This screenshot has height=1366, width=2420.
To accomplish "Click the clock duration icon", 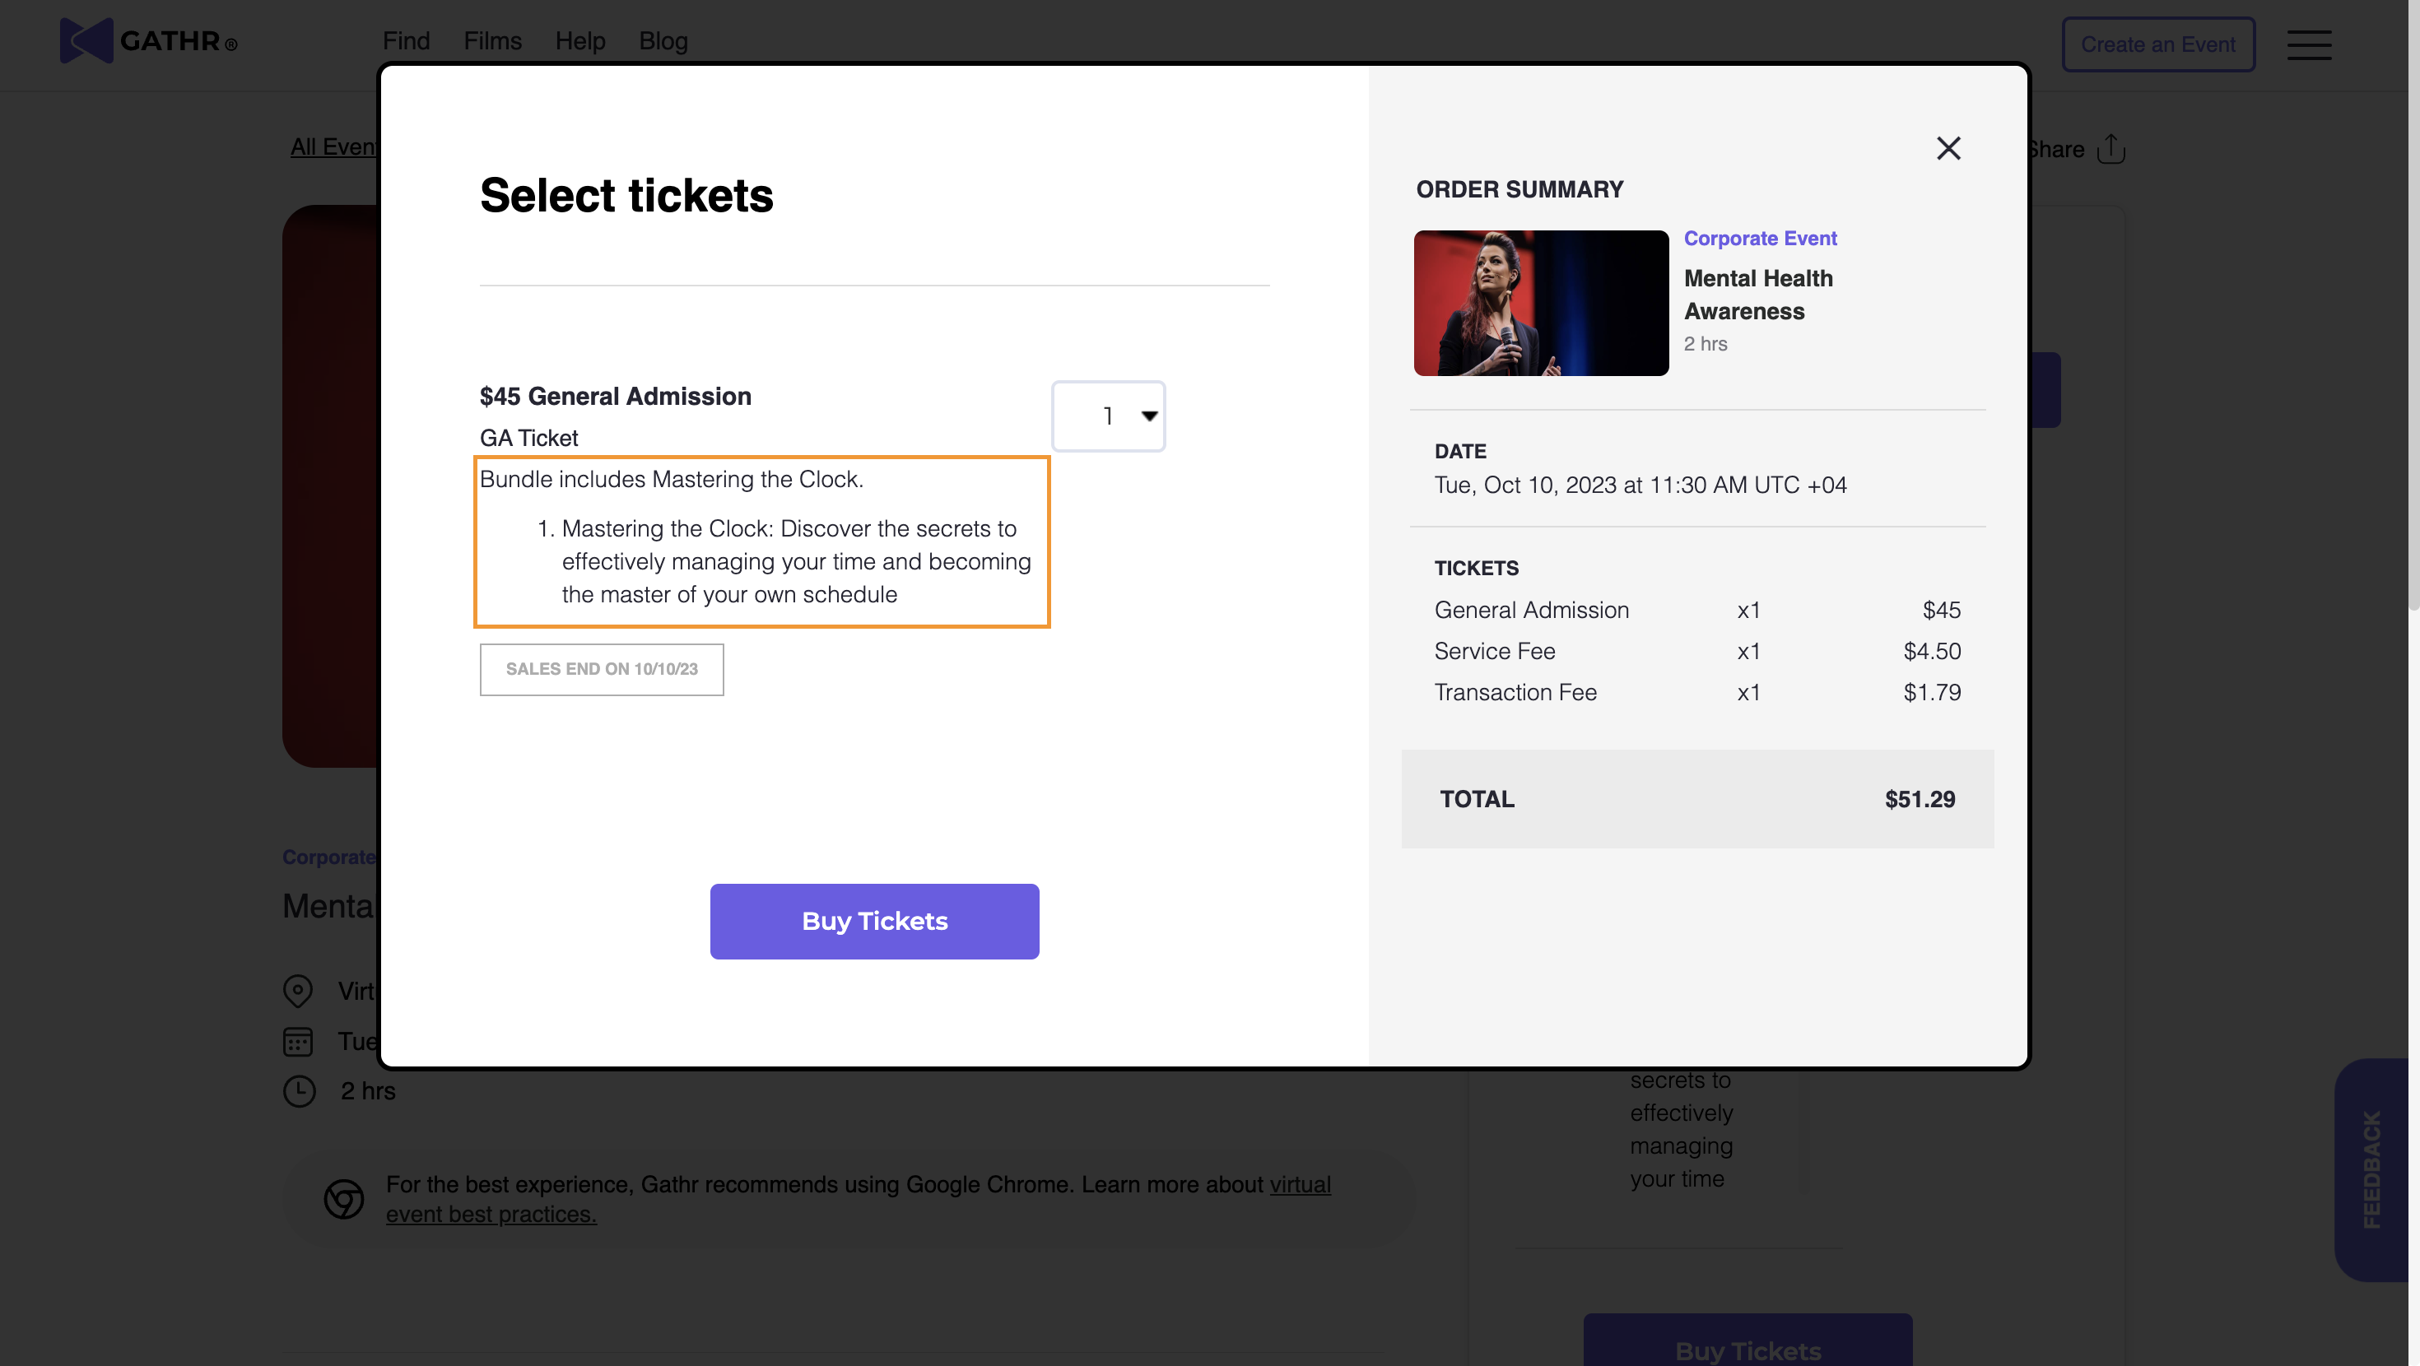I will 299,1090.
